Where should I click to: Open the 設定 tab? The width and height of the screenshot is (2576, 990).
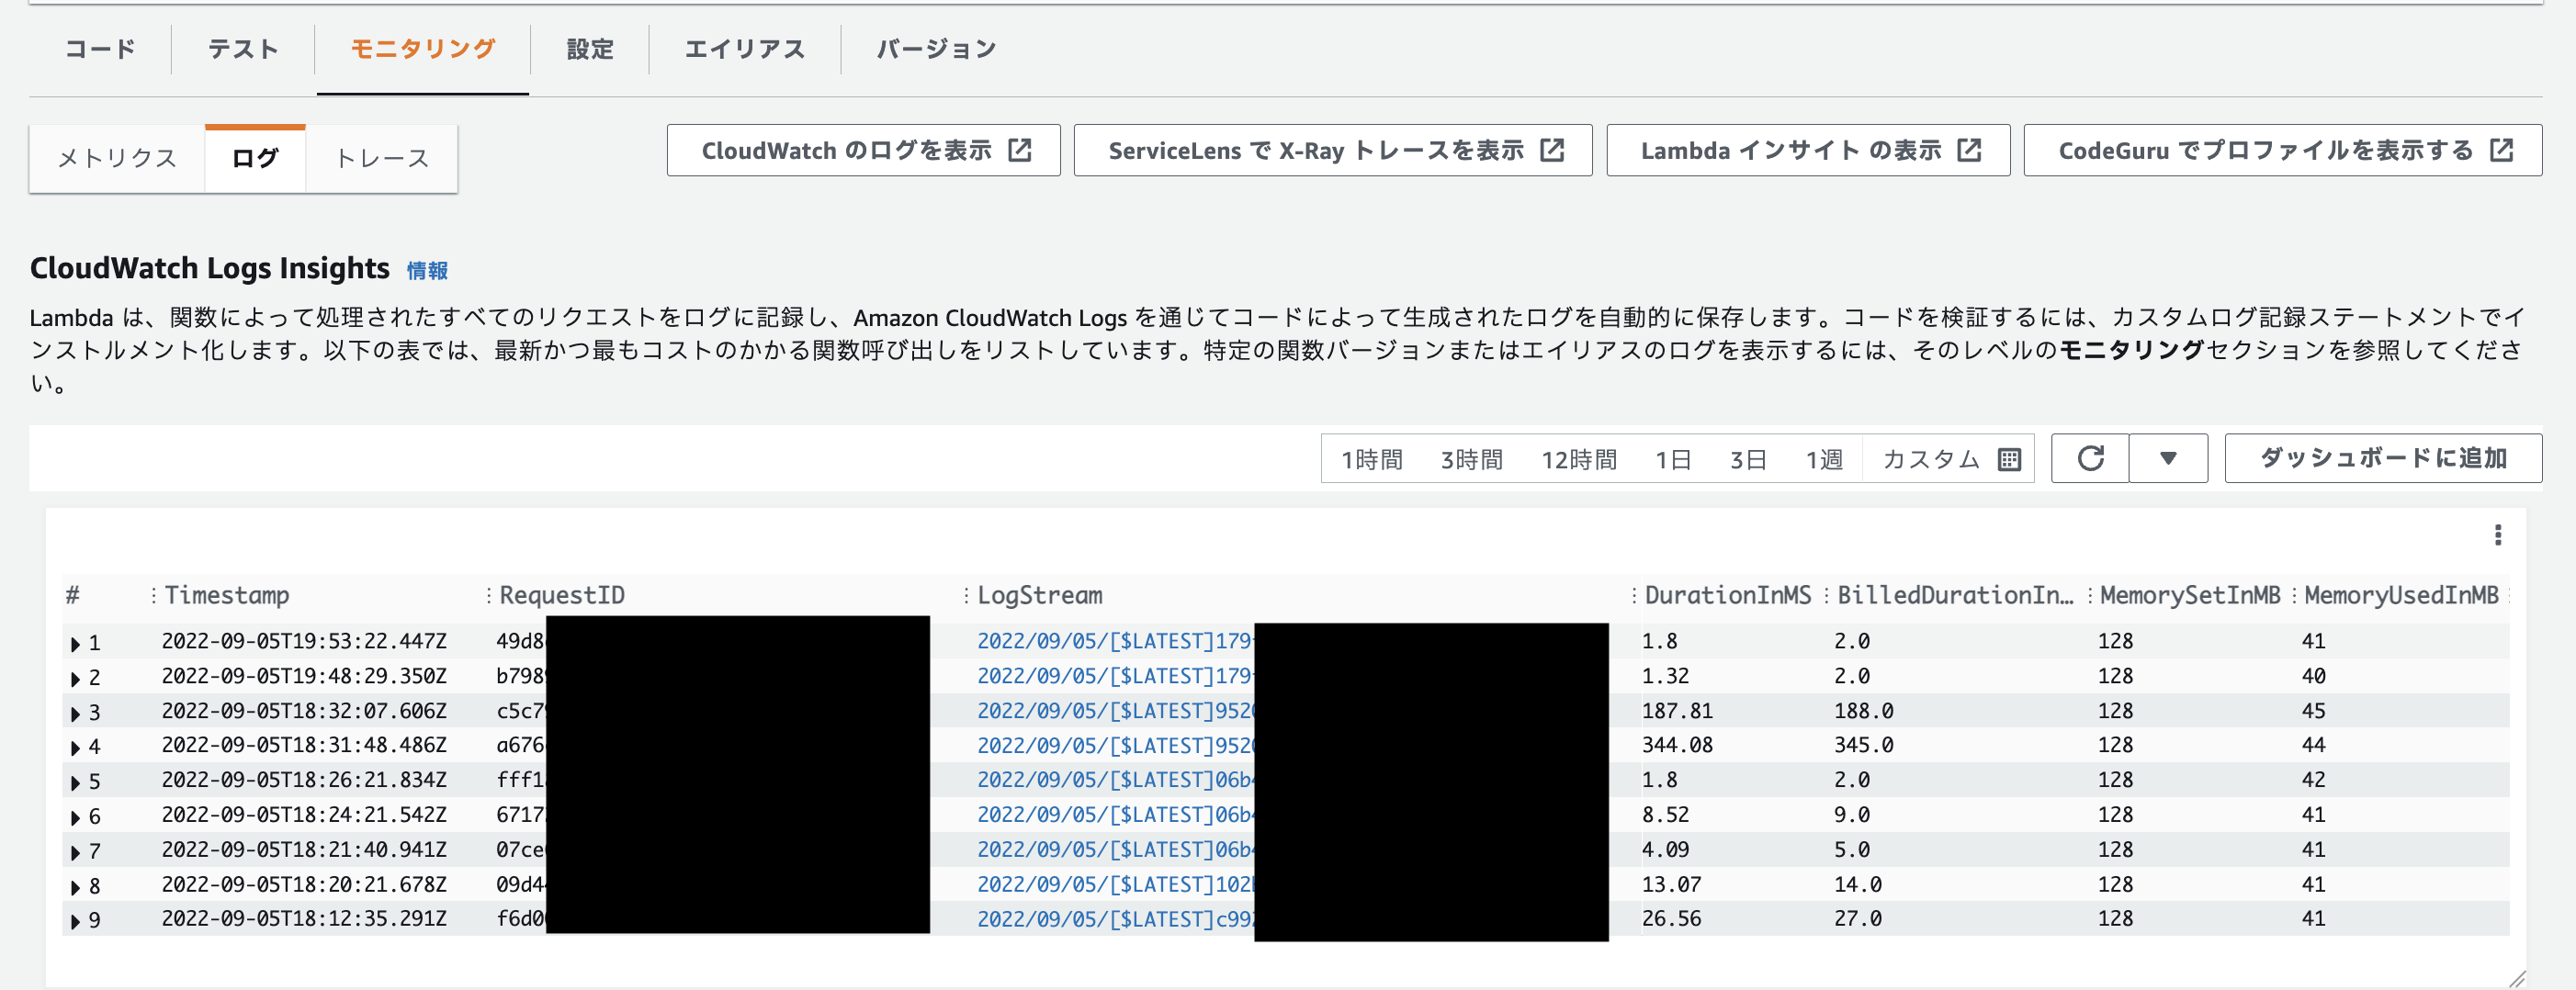tap(590, 49)
